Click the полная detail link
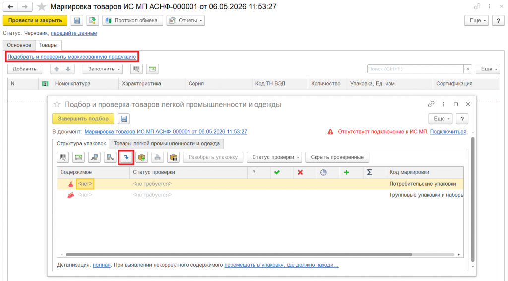Screen dimensions: 508x281 101,265
